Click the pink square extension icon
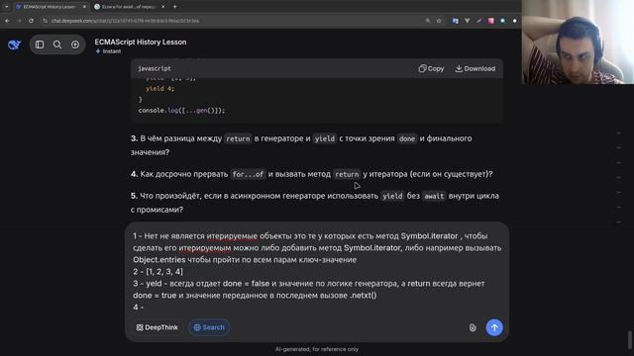The image size is (634, 356). (491, 21)
